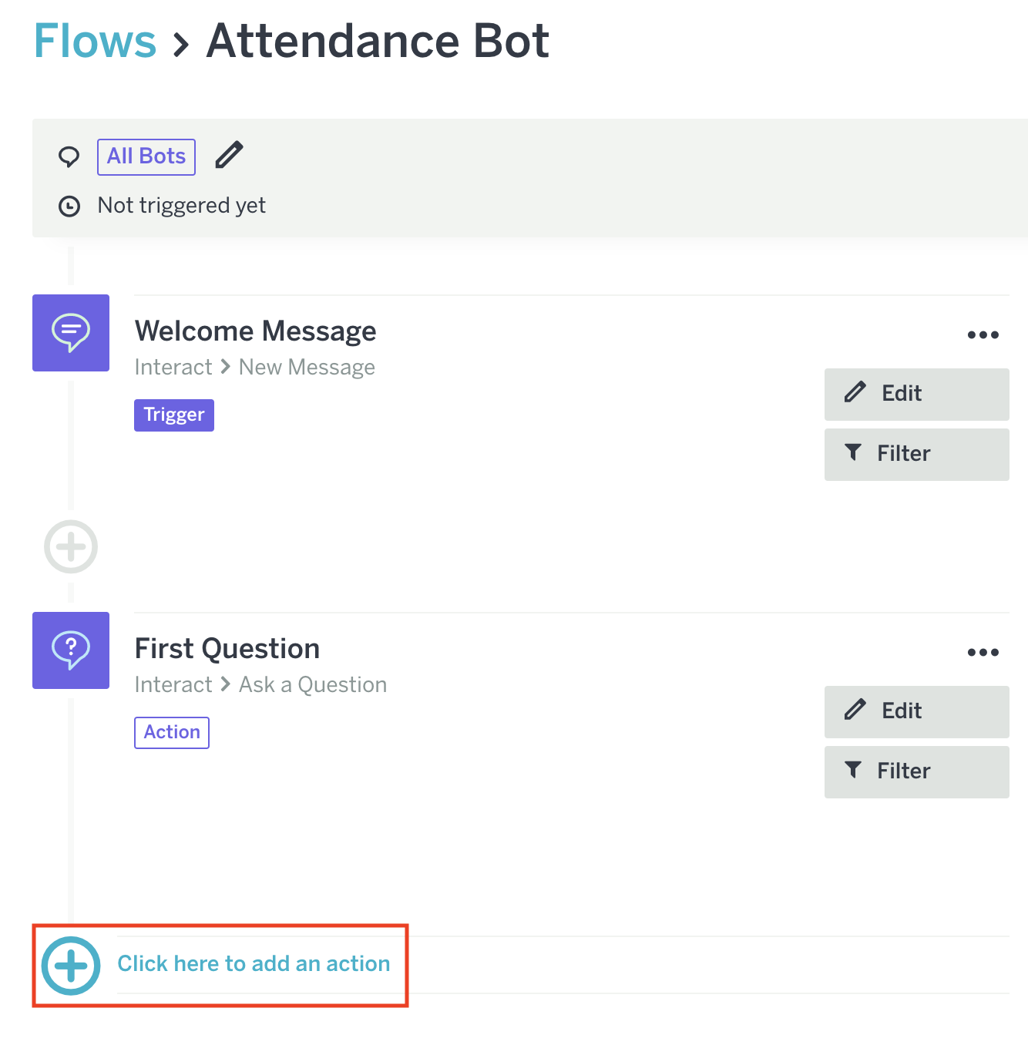The width and height of the screenshot is (1028, 1045).
Task: Click the chat bubble icon beside All Bots
Action: [69, 156]
